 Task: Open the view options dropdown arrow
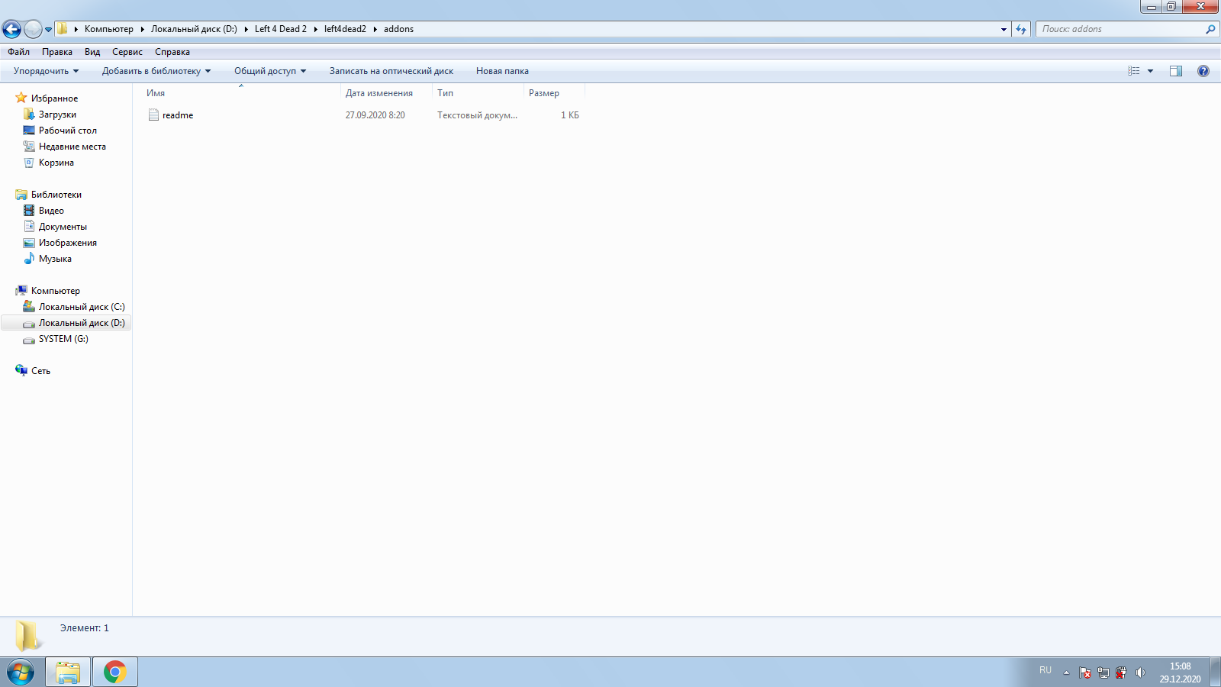pos(1151,71)
